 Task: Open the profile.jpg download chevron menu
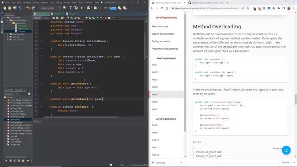click(181, 163)
